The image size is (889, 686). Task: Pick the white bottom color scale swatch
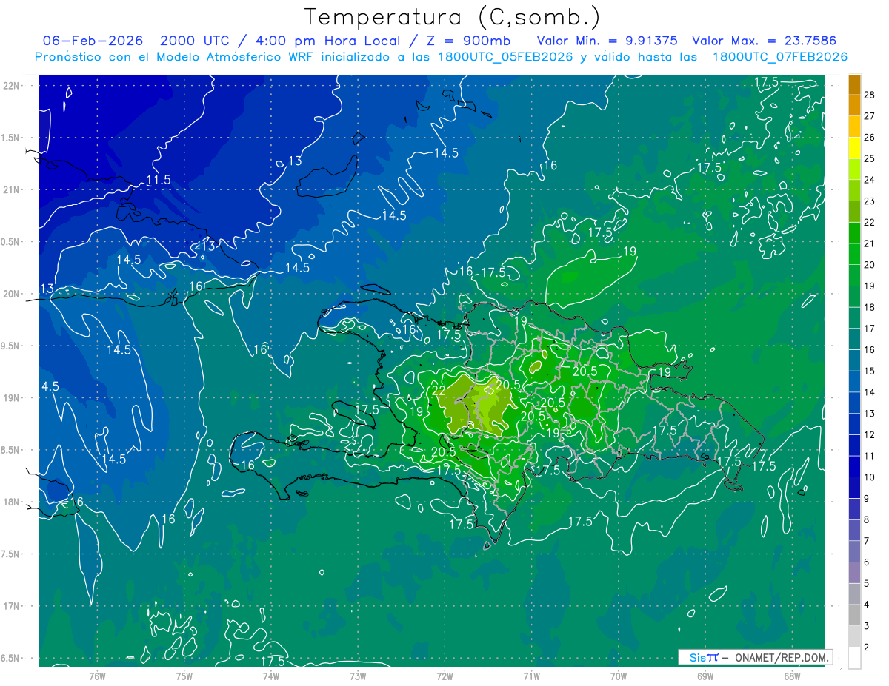(854, 658)
